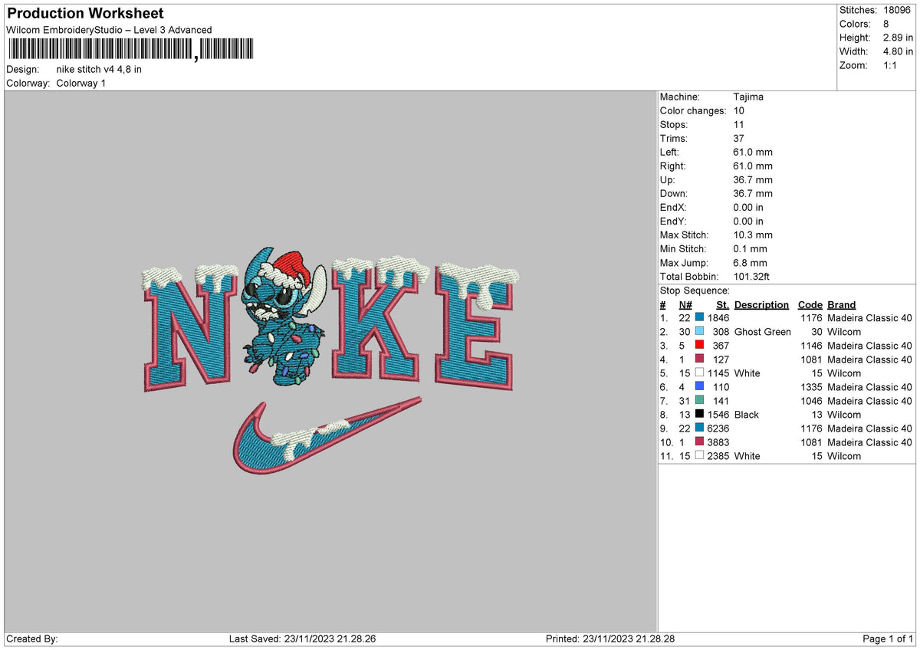Pick the green swatch with 141 stitches
Image resolution: width=920 pixels, height=650 pixels.
pyautogui.click(x=699, y=401)
